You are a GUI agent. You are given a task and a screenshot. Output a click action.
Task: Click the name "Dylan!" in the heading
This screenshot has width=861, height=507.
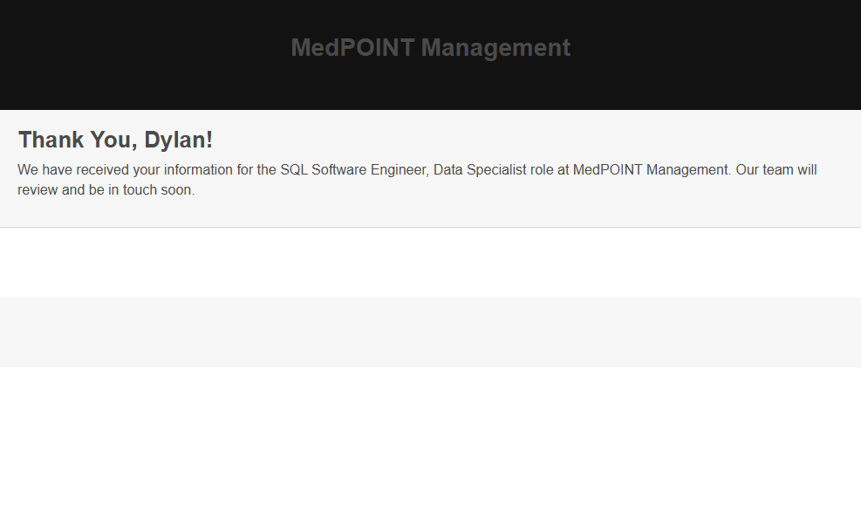click(x=178, y=140)
